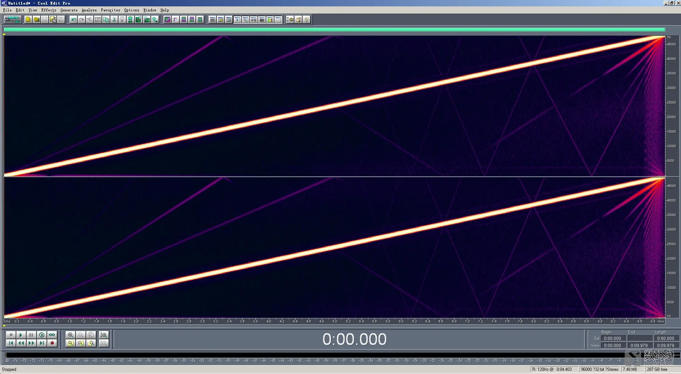The image size is (681, 374).
Task: Click the Paste clipboard icon
Action: [122, 20]
